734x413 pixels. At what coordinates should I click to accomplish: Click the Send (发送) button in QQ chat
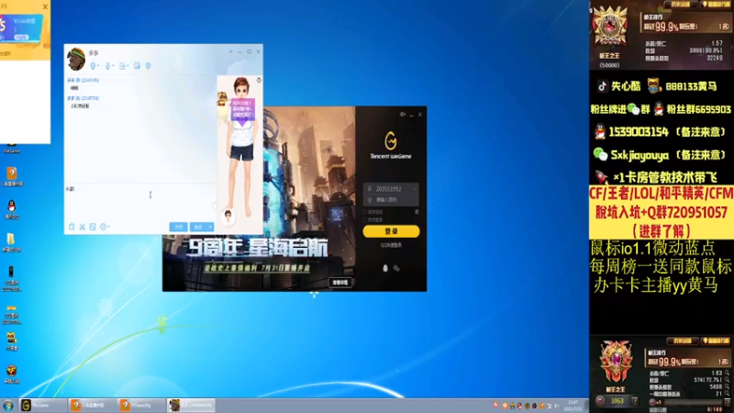[x=198, y=227]
